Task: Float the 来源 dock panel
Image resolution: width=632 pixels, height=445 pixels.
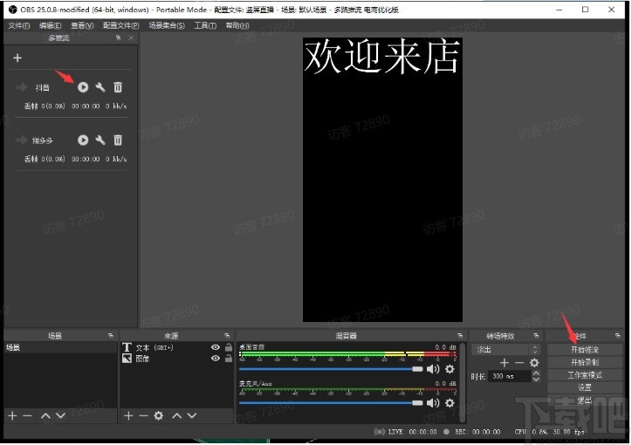Action: click(227, 335)
